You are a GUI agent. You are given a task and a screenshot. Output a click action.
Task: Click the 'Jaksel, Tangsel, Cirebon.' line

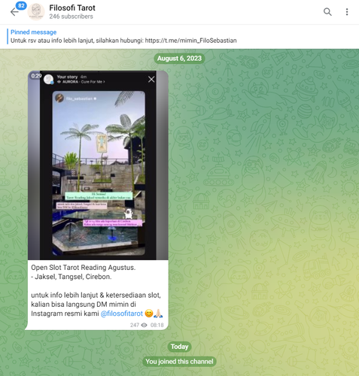[x=73, y=277]
